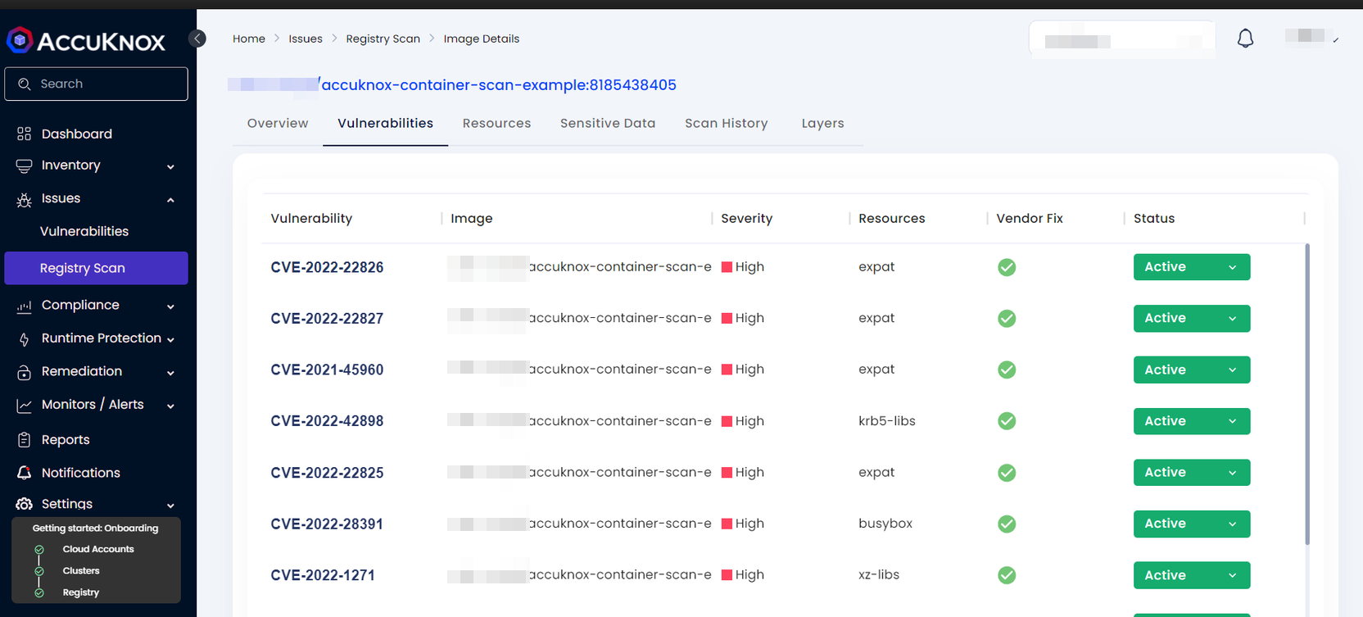Click the sidebar Search field

pos(96,84)
